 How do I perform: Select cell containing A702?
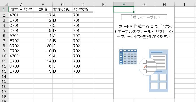click(x=21, y=36)
